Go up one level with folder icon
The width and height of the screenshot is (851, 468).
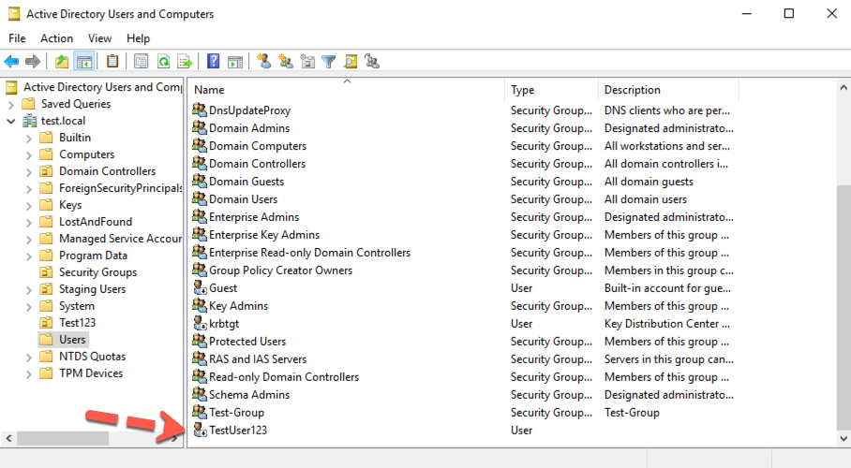[x=62, y=61]
